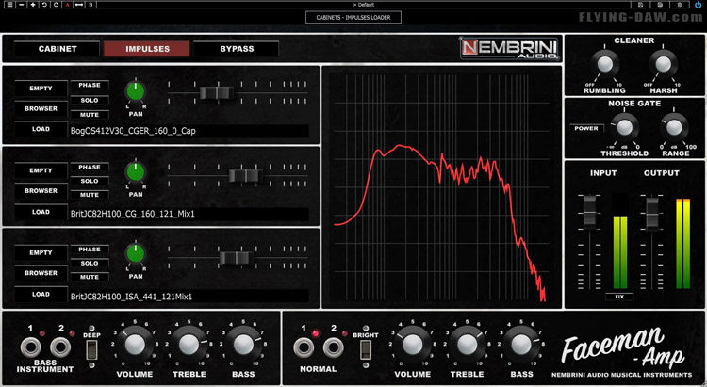Click the PAN knob of BogOS412V30 slot
Screen dimensions: 707x387
point(135,91)
